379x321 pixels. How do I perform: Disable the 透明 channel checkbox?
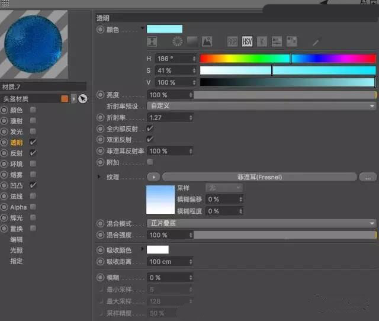tap(33, 142)
